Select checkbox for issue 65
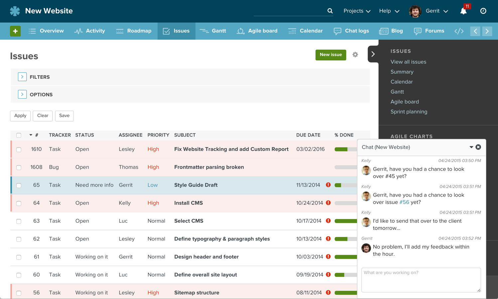This screenshot has width=498, height=299. (19, 185)
